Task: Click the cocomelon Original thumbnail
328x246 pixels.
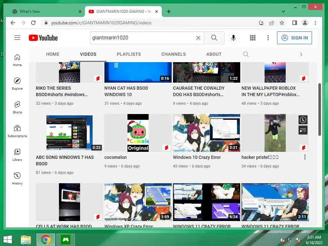Action: click(x=138, y=133)
